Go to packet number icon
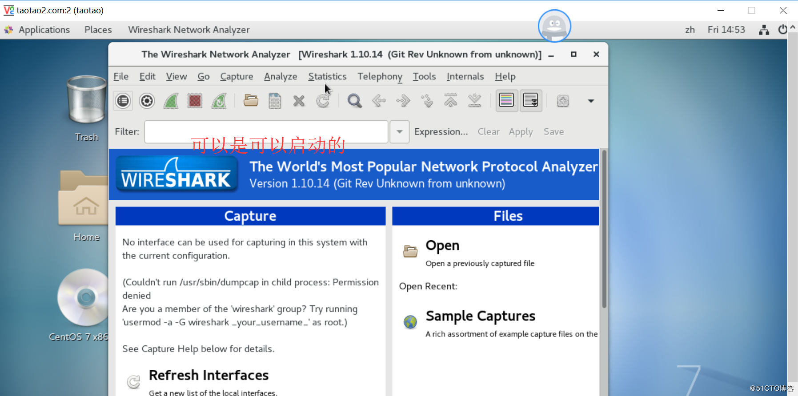798x396 pixels. tap(427, 101)
